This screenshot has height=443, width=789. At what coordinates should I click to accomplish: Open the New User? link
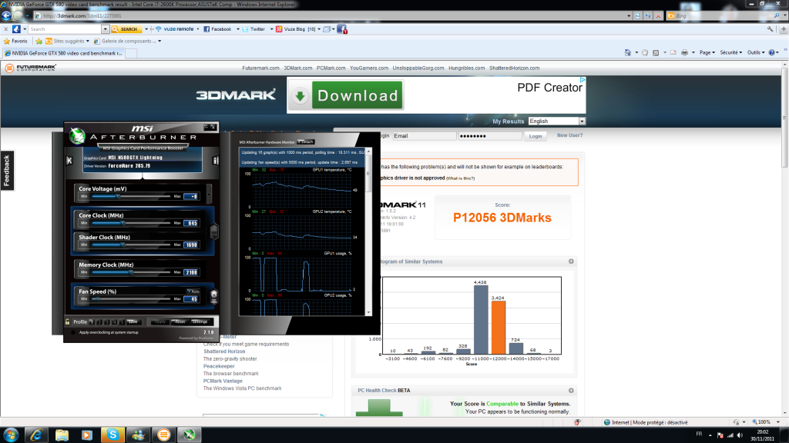569,135
